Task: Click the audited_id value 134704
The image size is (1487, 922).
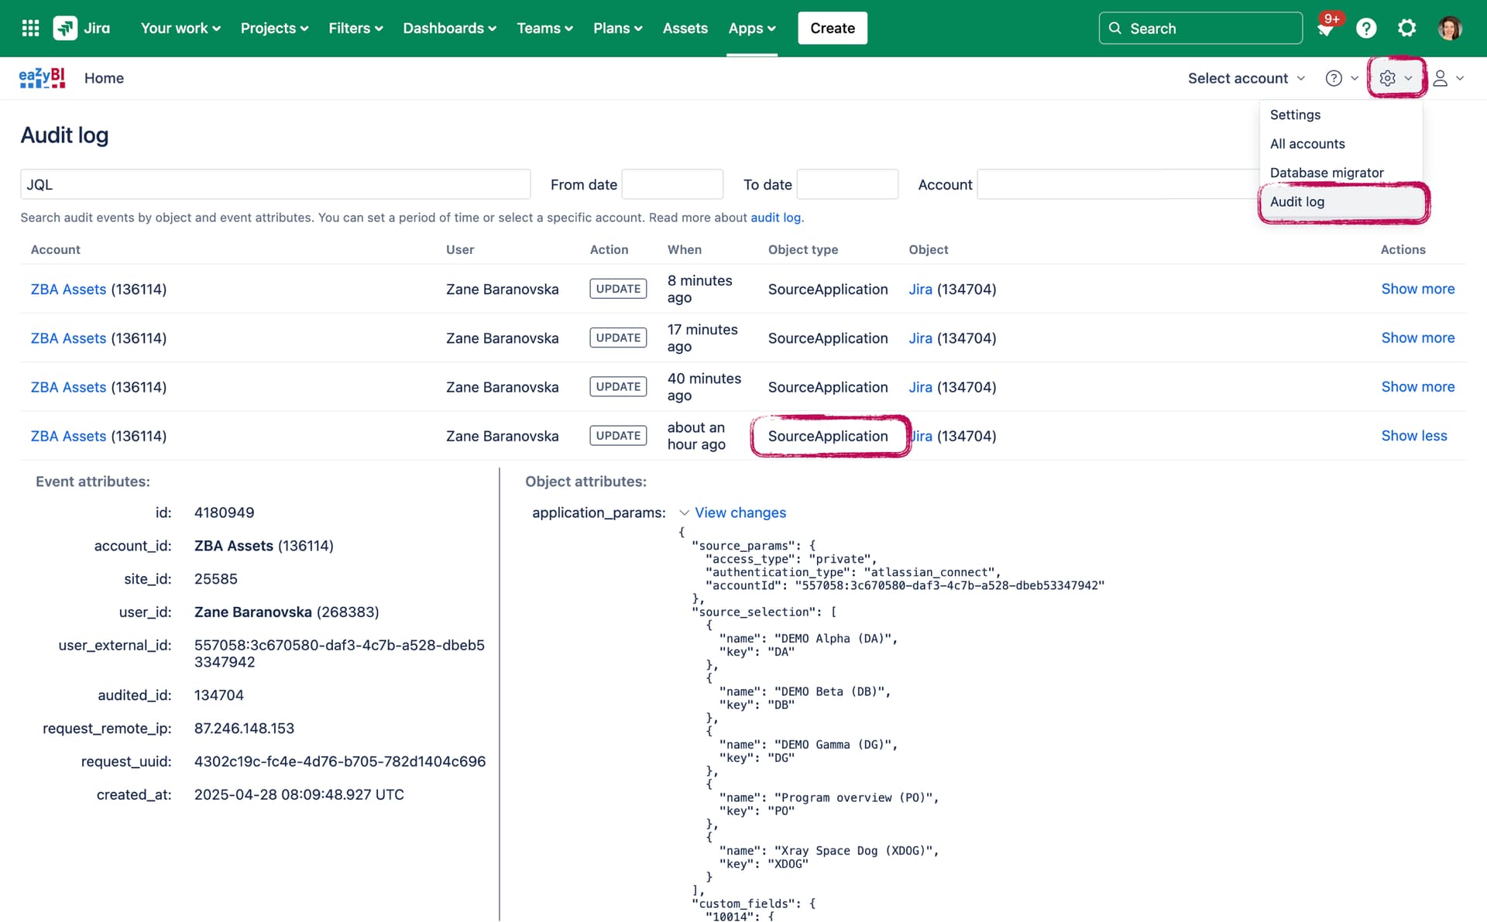Action: tap(218, 695)
